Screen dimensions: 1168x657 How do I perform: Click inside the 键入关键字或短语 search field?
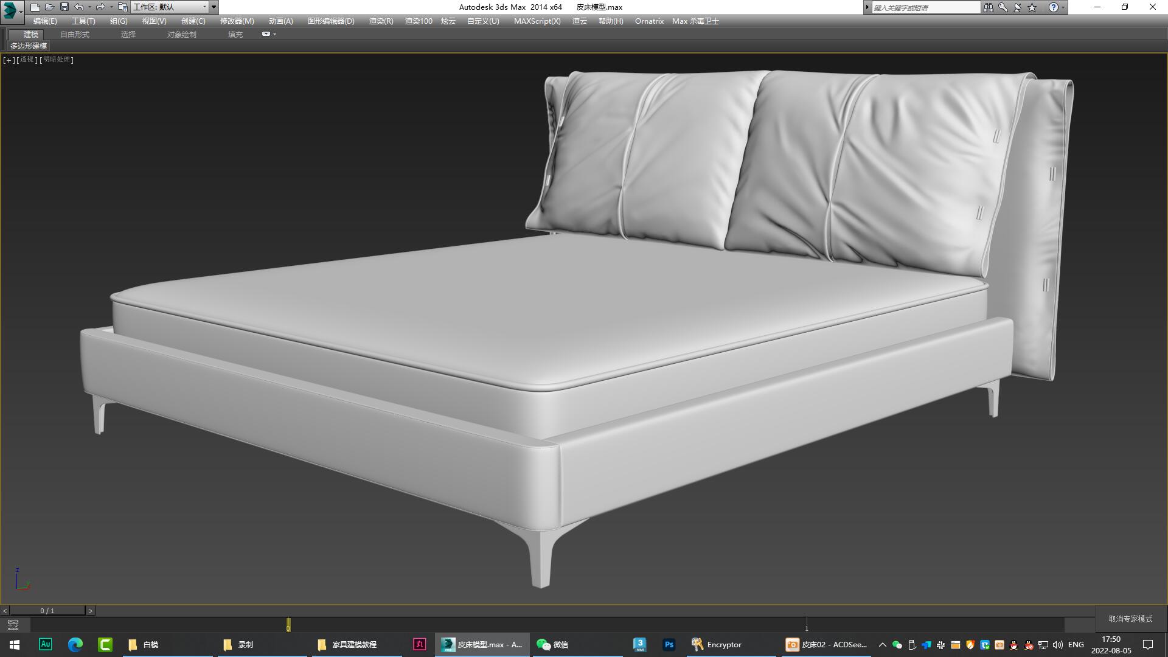coord(925,7)
